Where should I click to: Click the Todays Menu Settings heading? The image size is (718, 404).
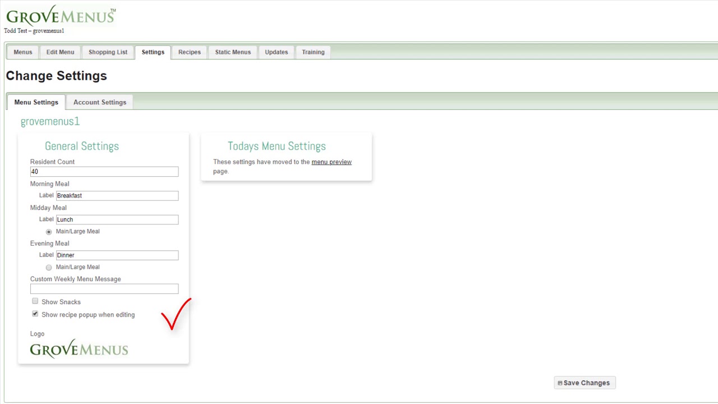click(x=277, y=146)
